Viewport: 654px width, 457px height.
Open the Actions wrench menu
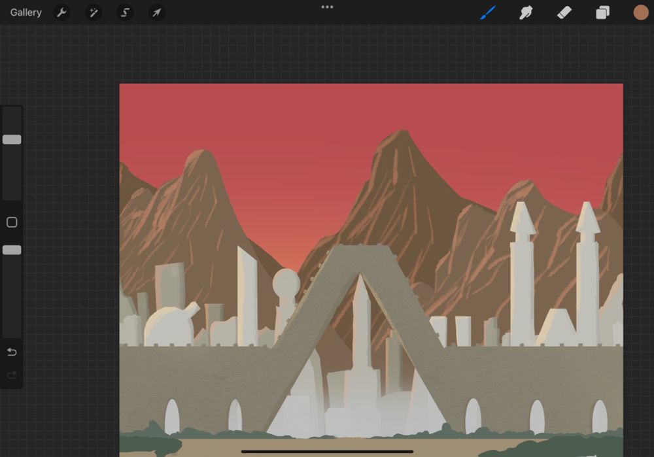point(61,12)
